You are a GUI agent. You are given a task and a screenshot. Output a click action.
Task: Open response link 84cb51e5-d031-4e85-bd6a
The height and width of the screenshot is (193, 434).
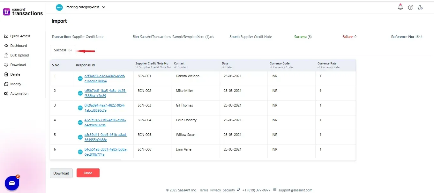tap(106, 152)
